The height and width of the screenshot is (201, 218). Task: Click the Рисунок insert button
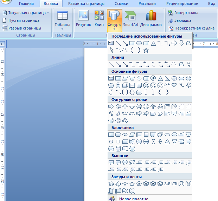click(83, 19)
